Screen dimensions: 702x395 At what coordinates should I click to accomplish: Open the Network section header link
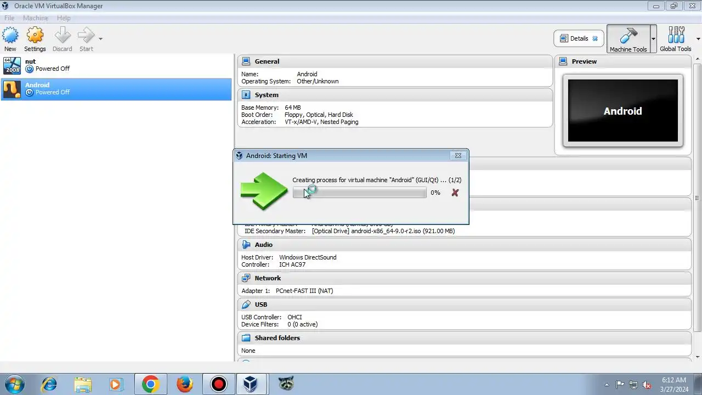pos(268,278)
